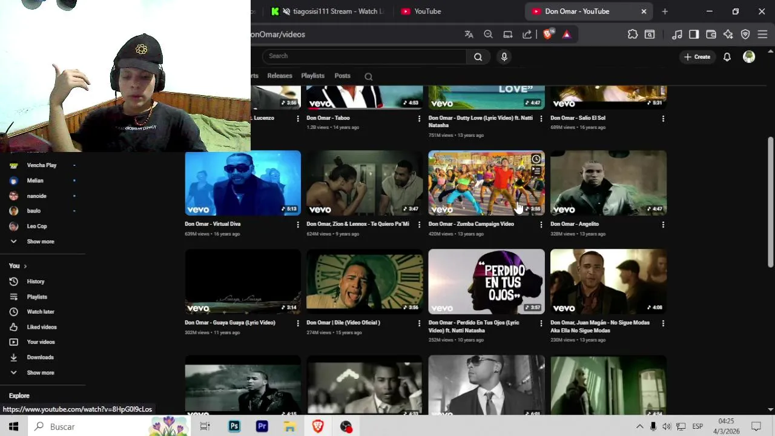Open Brave Shields lion icon
Screen dimensions: 775x436
pos(548,35)
